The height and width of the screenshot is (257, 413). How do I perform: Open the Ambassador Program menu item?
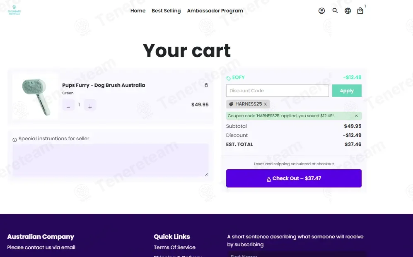point(215,11)
